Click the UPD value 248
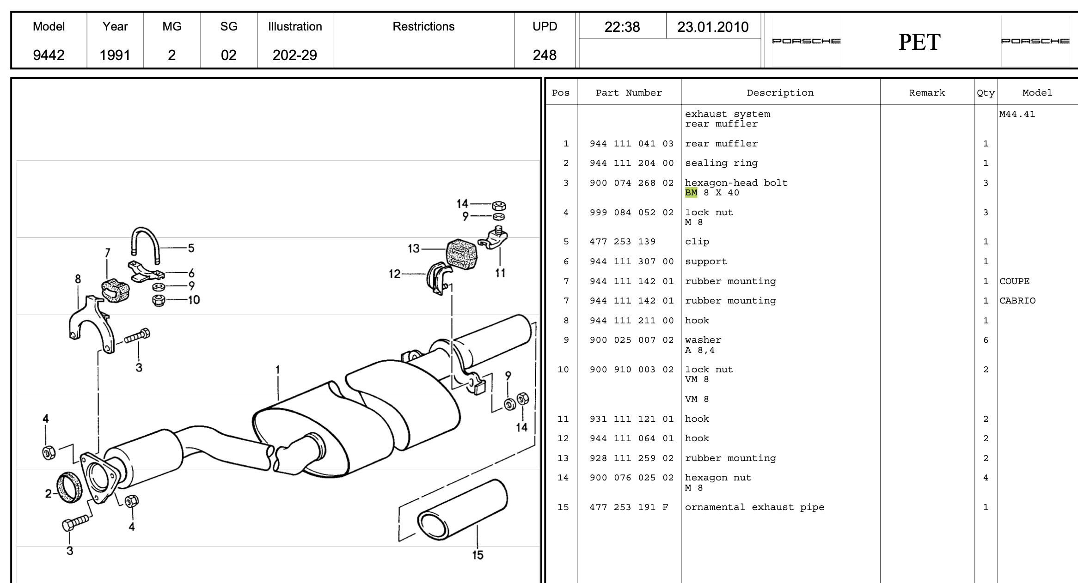Viewport: 1078px width, 583px height. [545, 55]
